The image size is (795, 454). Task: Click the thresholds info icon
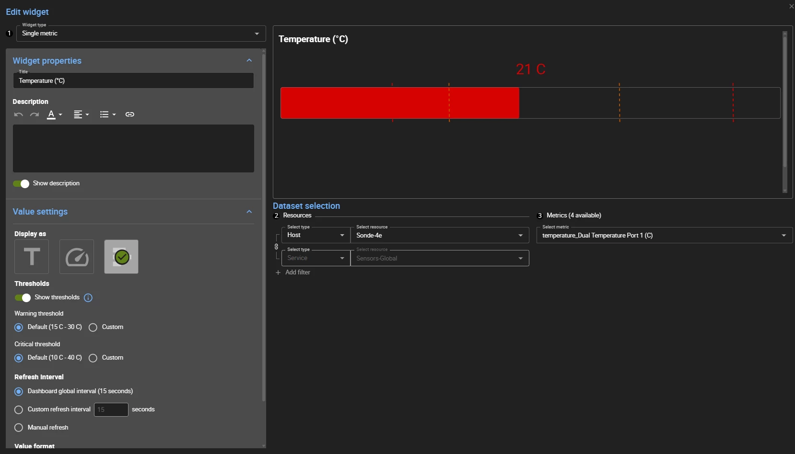[88, 298]
